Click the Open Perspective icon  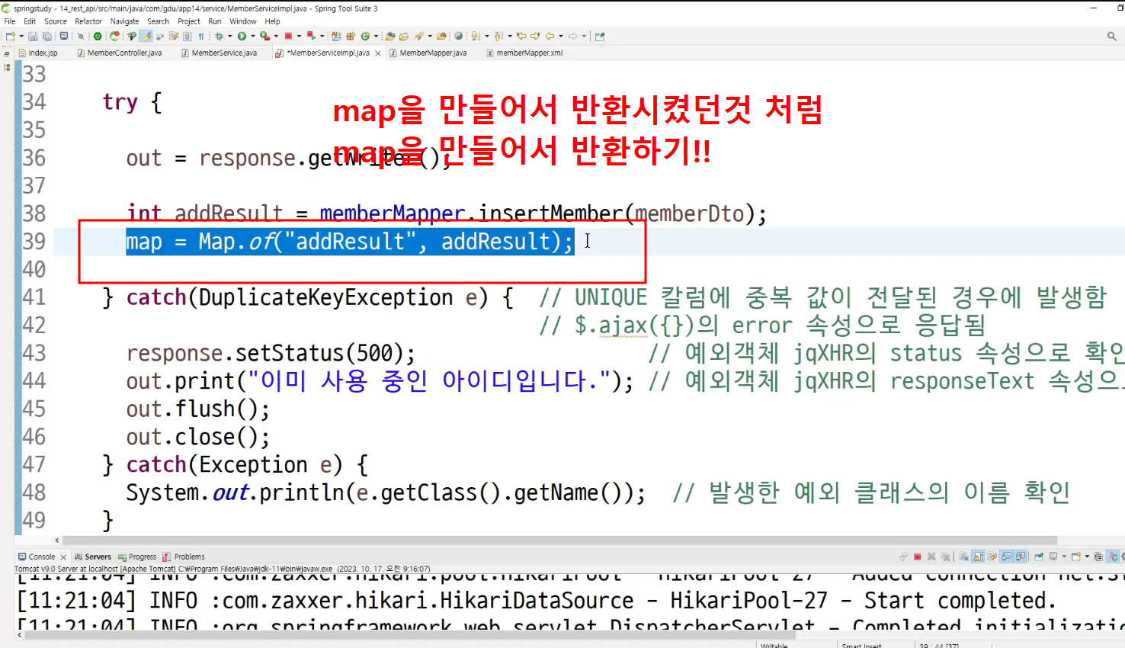(599, 36)
